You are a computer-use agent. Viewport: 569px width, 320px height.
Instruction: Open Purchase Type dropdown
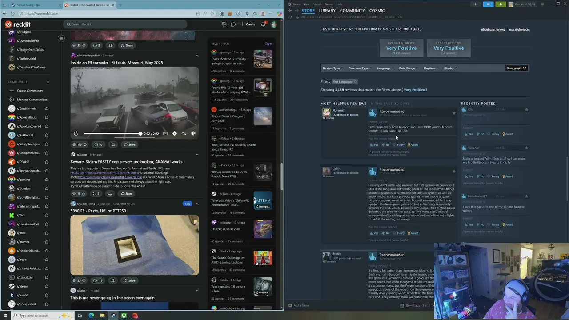click(360, 68)
